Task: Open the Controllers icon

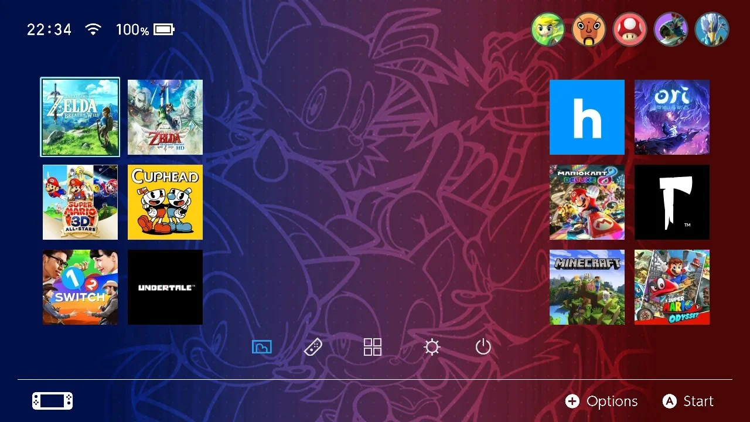Action: [x=313, y=347]
